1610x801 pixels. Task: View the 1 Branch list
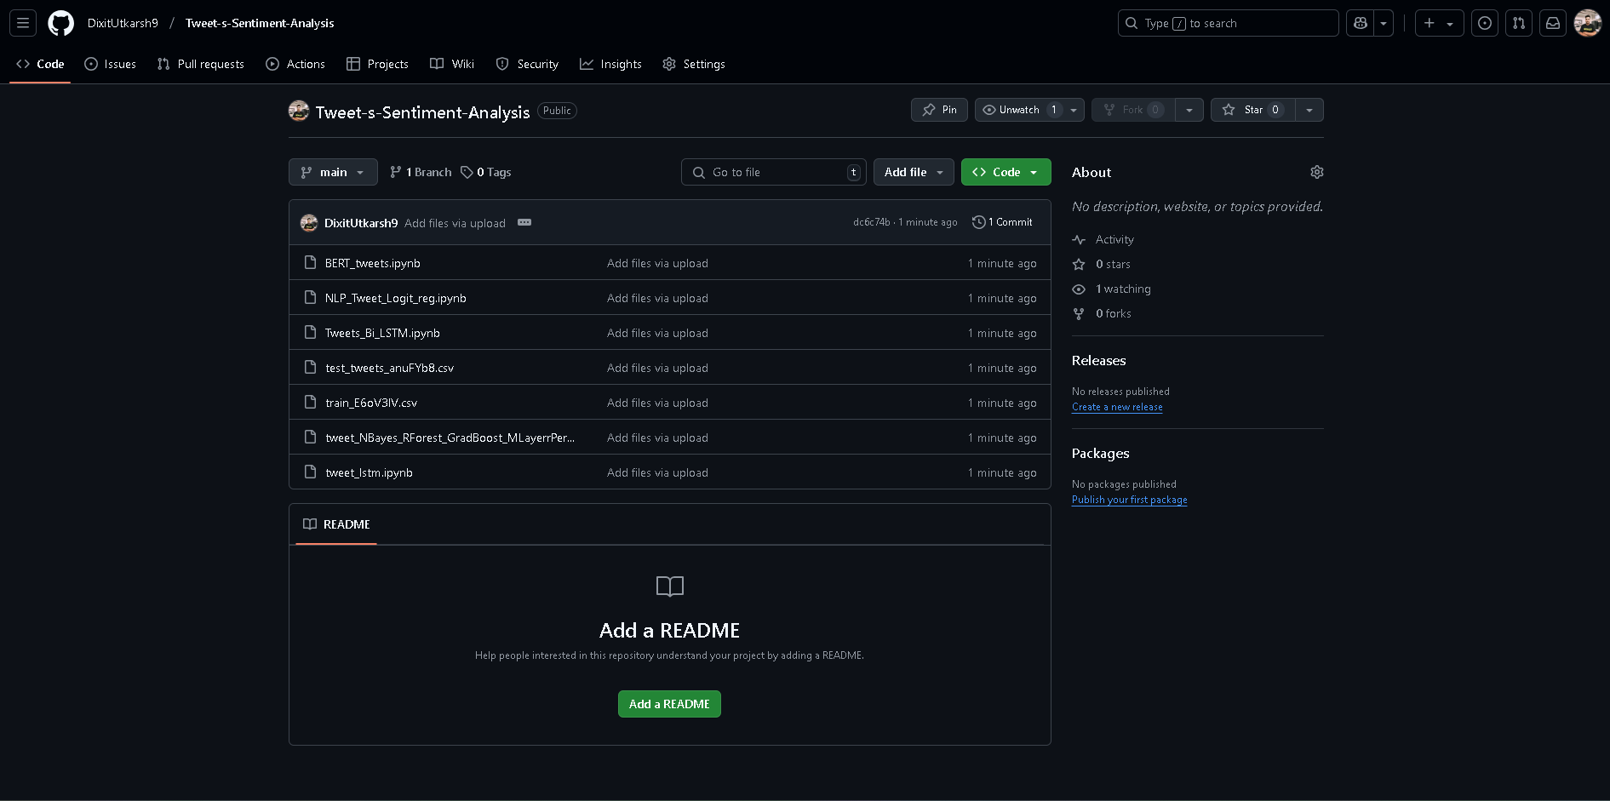coord(421,172)
